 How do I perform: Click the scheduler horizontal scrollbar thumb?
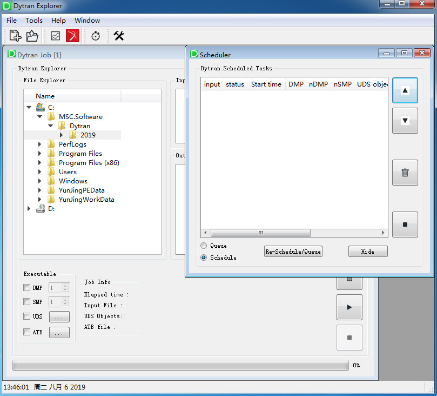point(260,233)
